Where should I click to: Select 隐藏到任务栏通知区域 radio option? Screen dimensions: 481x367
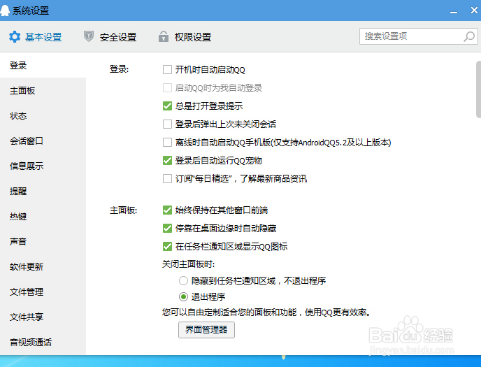click(x=183, y=281)
